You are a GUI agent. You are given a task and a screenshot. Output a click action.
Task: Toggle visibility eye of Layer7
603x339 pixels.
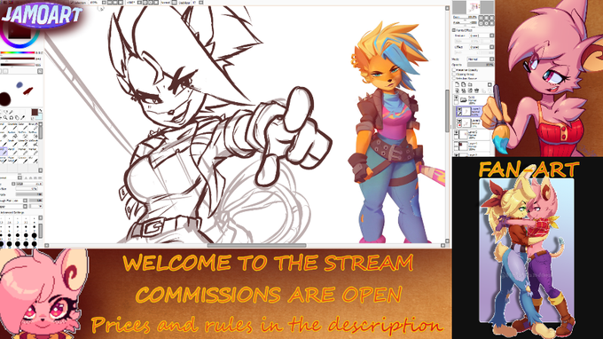pyautogui.click(x=459, y=108)
